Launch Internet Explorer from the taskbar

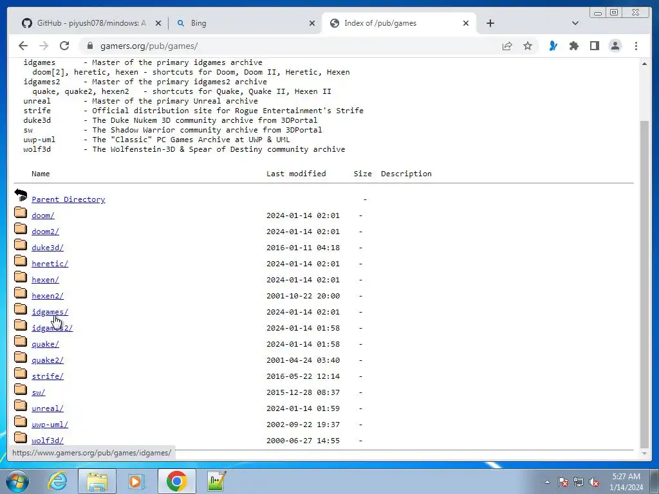tap(57, 481)
